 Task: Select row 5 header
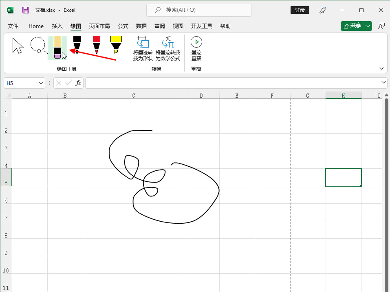pos(6,177)
